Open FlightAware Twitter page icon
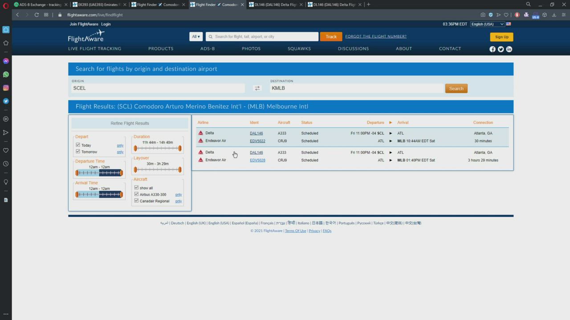Viewport: 570px width, 320px height. tap(501, 49)
